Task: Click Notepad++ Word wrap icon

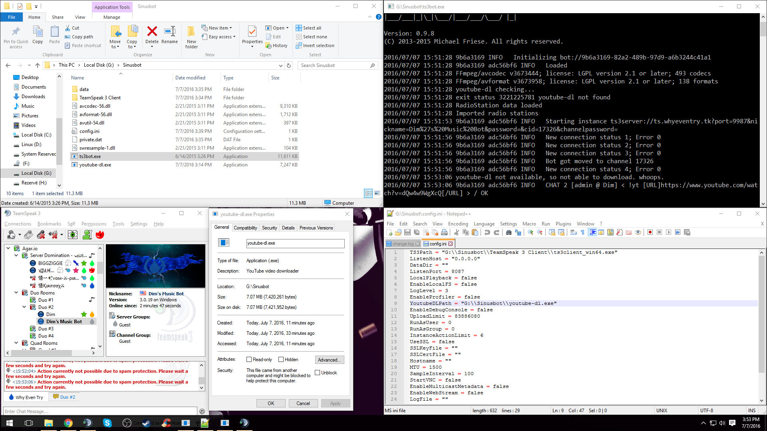Action: click(x=573, y=232)
